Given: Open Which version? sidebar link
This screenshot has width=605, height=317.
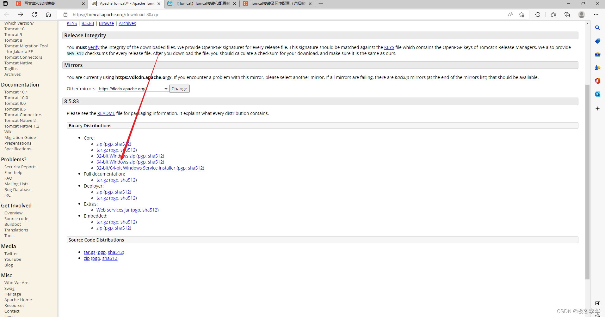Looking at the screenshot, I should point(19,23).
